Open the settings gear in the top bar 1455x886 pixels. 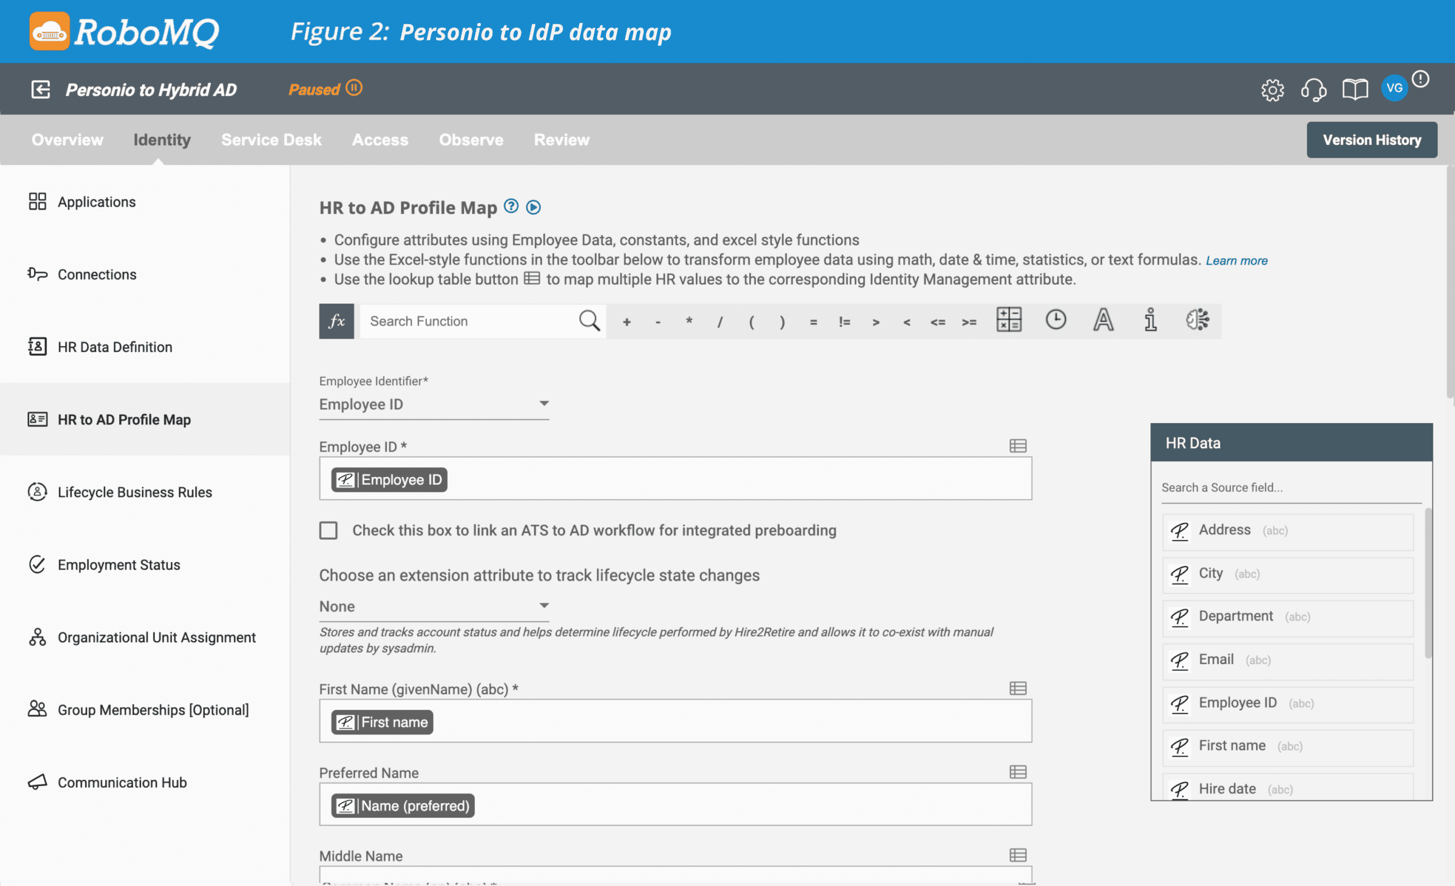point(1273,89)
